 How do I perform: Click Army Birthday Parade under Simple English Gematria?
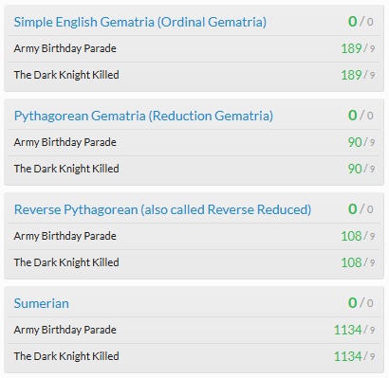pos(65,48)
